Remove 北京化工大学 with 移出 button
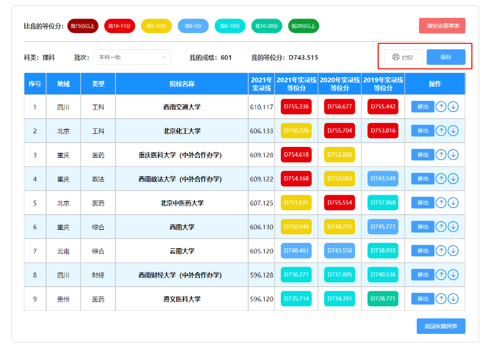Image resolution: width=490 pixels, height=348 pixels. point(423,131)
